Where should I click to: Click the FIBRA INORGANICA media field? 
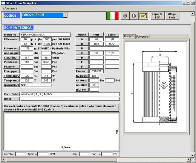46,35
